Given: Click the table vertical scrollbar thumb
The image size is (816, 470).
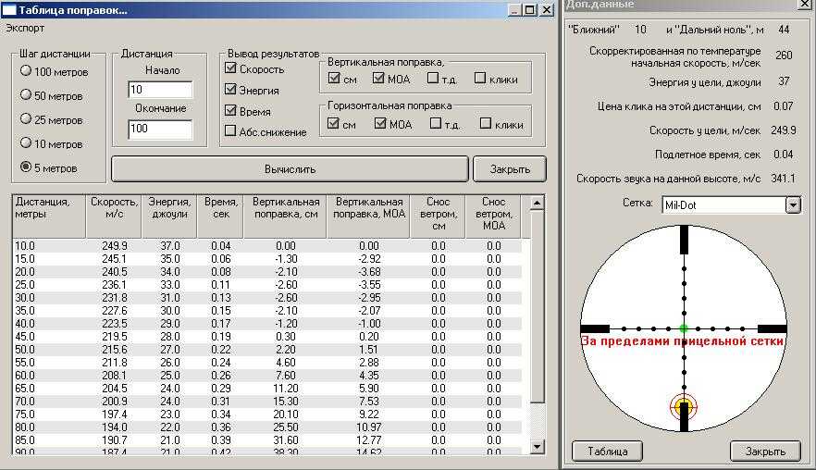Looking at the screenshot, I should [537, 306].
